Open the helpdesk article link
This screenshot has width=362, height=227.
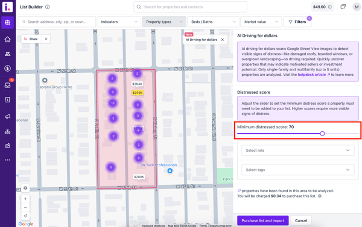point(314,75)
